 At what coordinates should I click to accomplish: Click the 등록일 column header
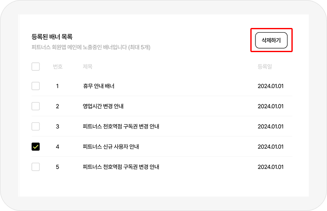pos(265,67)
